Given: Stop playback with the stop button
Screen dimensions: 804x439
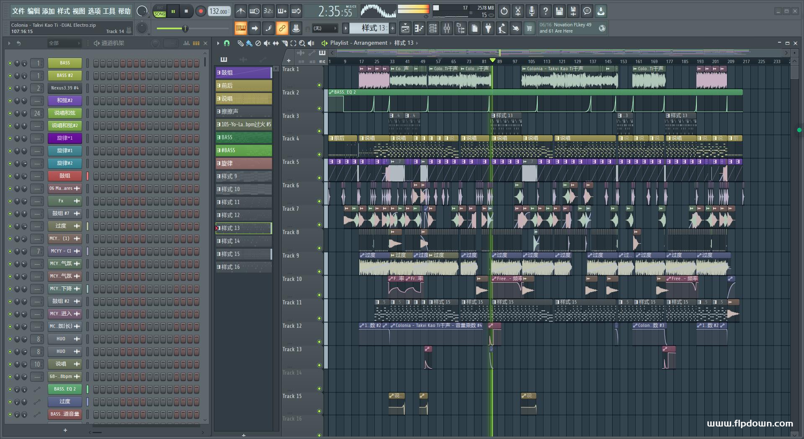Looking at the screenshot, I should [186, 11].
